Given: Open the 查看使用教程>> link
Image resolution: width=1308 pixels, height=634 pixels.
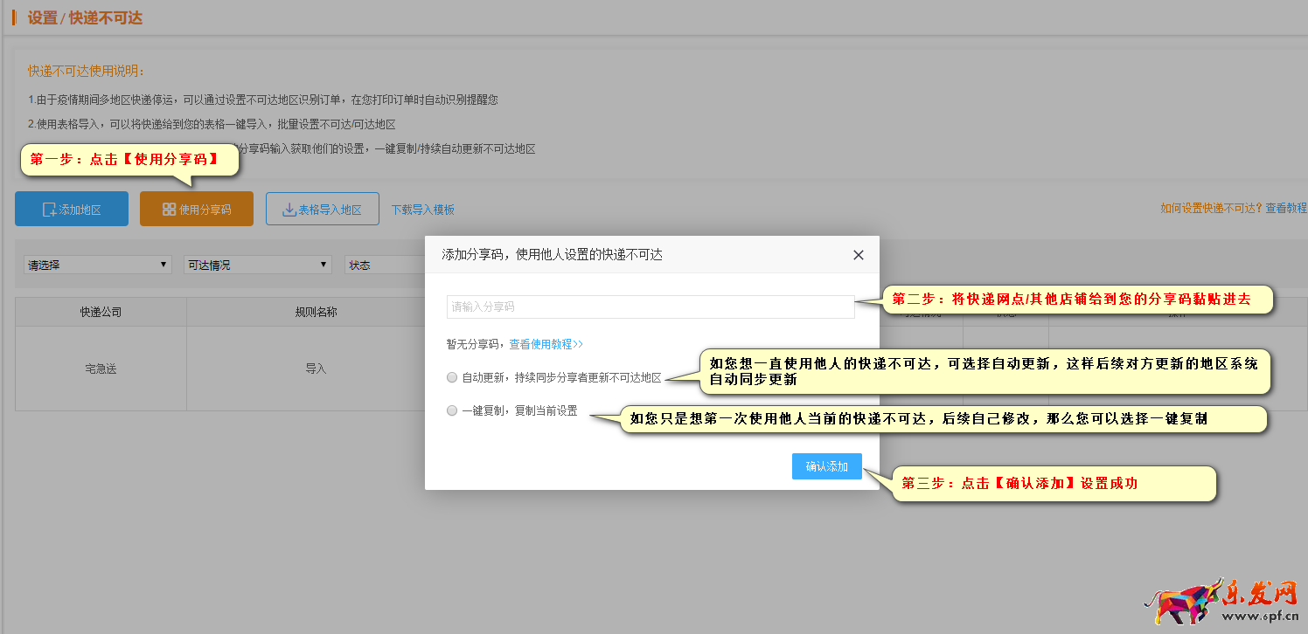Looking at the screenshot, I should click(x=546, y=344).
